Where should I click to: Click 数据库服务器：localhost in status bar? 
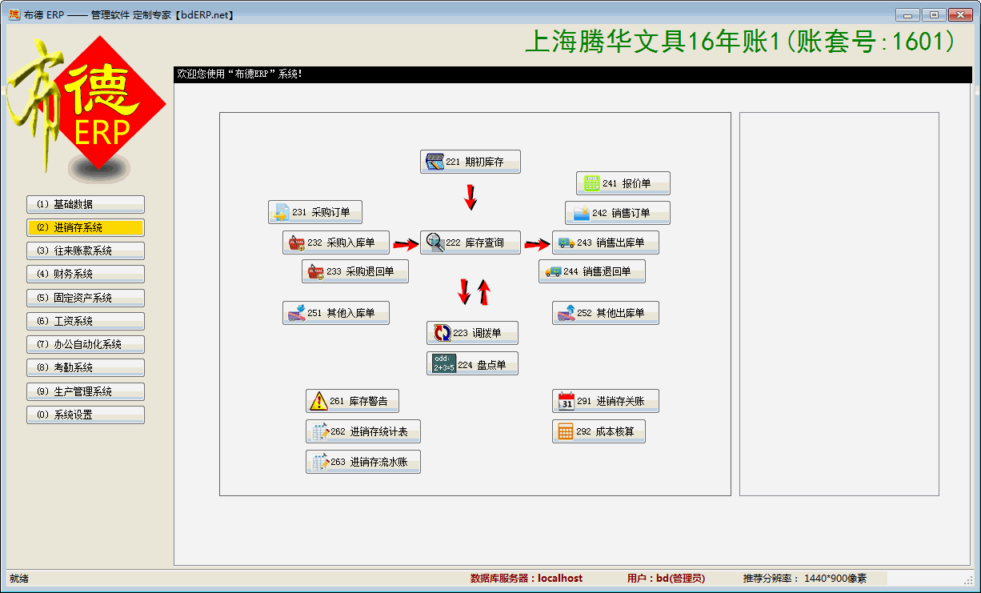point(527,578)
